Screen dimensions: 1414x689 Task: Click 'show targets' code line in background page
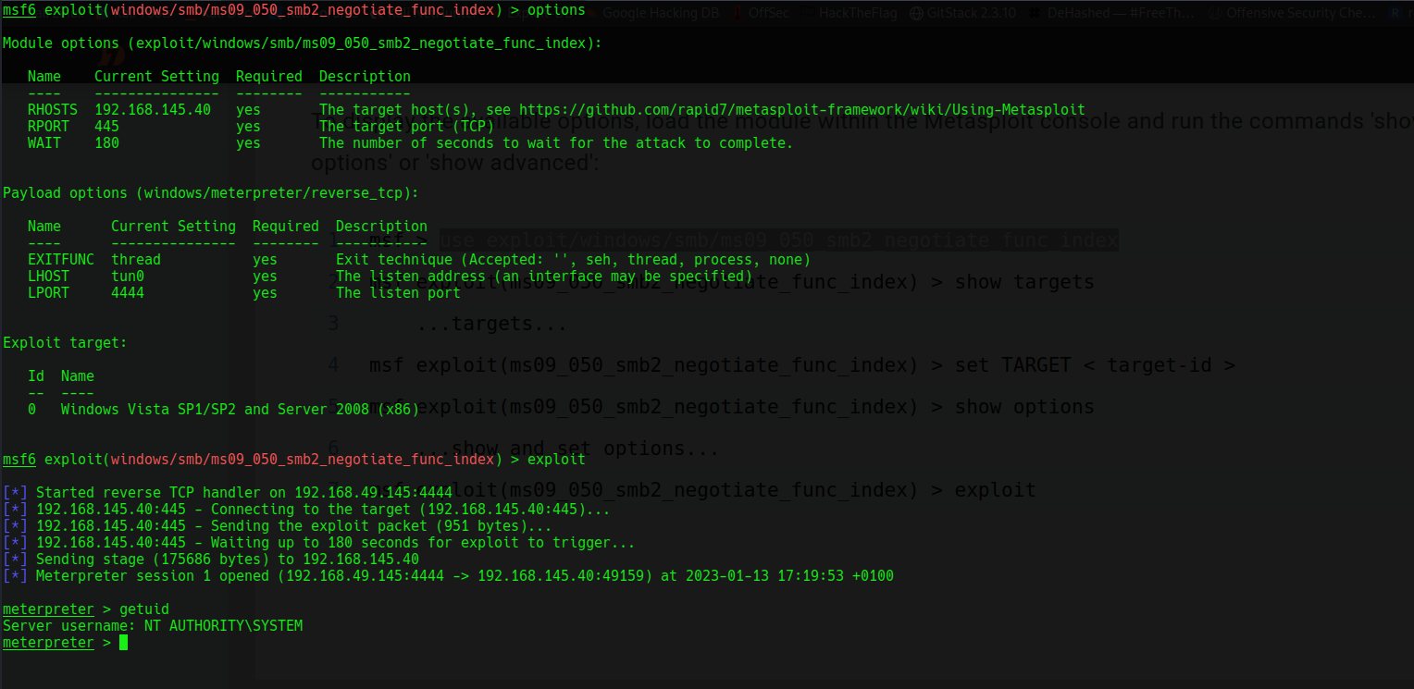click(731, 282)
